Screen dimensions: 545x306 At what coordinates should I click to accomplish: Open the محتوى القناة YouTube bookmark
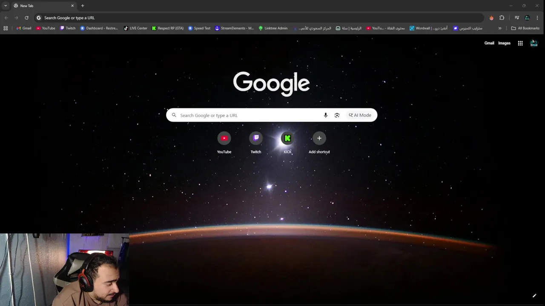coord(385,28)
